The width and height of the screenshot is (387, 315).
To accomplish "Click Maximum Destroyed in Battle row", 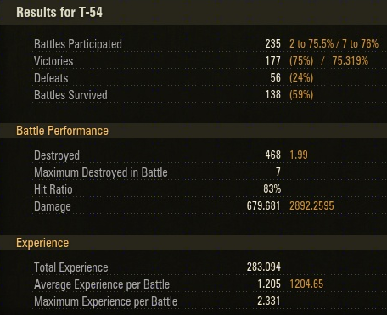I will (210, 172).
